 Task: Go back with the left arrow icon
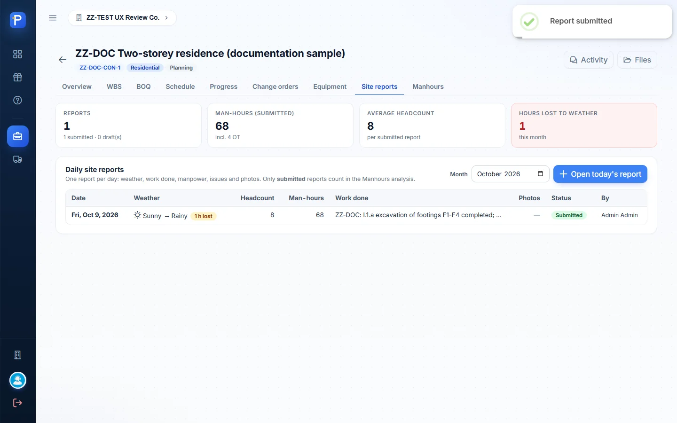click(63, 60)
